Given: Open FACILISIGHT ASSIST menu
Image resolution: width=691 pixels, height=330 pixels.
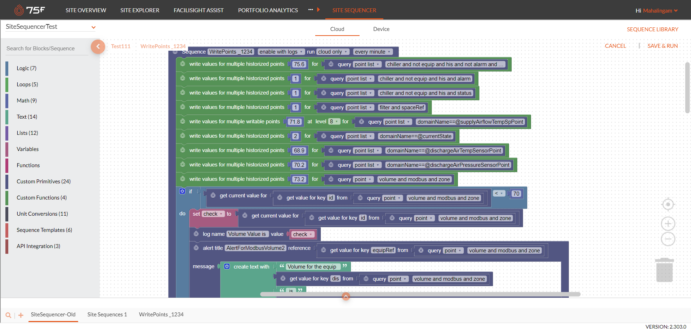Looking at the screenshot, I should (199, 10).
